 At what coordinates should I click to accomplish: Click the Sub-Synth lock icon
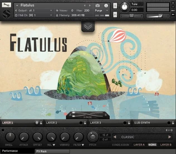(x=173, y=123)
